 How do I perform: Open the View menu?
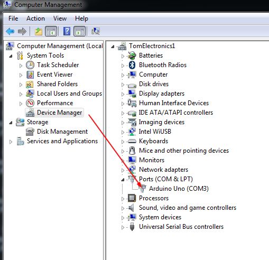point(60,18)
